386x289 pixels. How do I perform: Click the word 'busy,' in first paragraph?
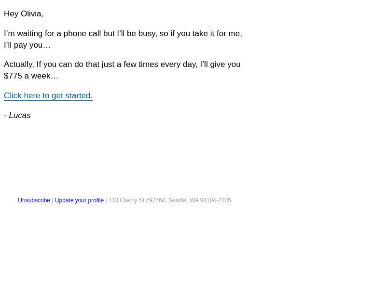coord(148,33)
